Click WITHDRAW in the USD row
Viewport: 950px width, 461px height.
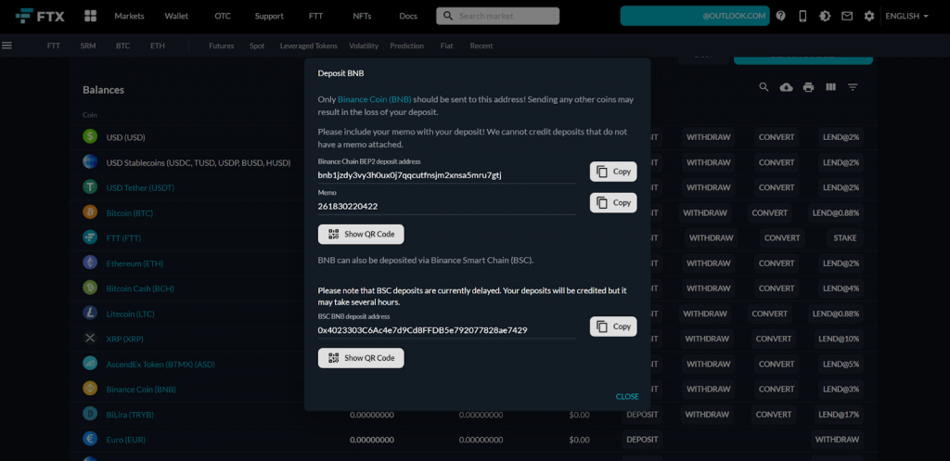click(708, 137)
